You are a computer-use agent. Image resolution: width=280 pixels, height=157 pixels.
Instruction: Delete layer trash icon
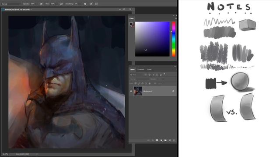tap(174, 140)
